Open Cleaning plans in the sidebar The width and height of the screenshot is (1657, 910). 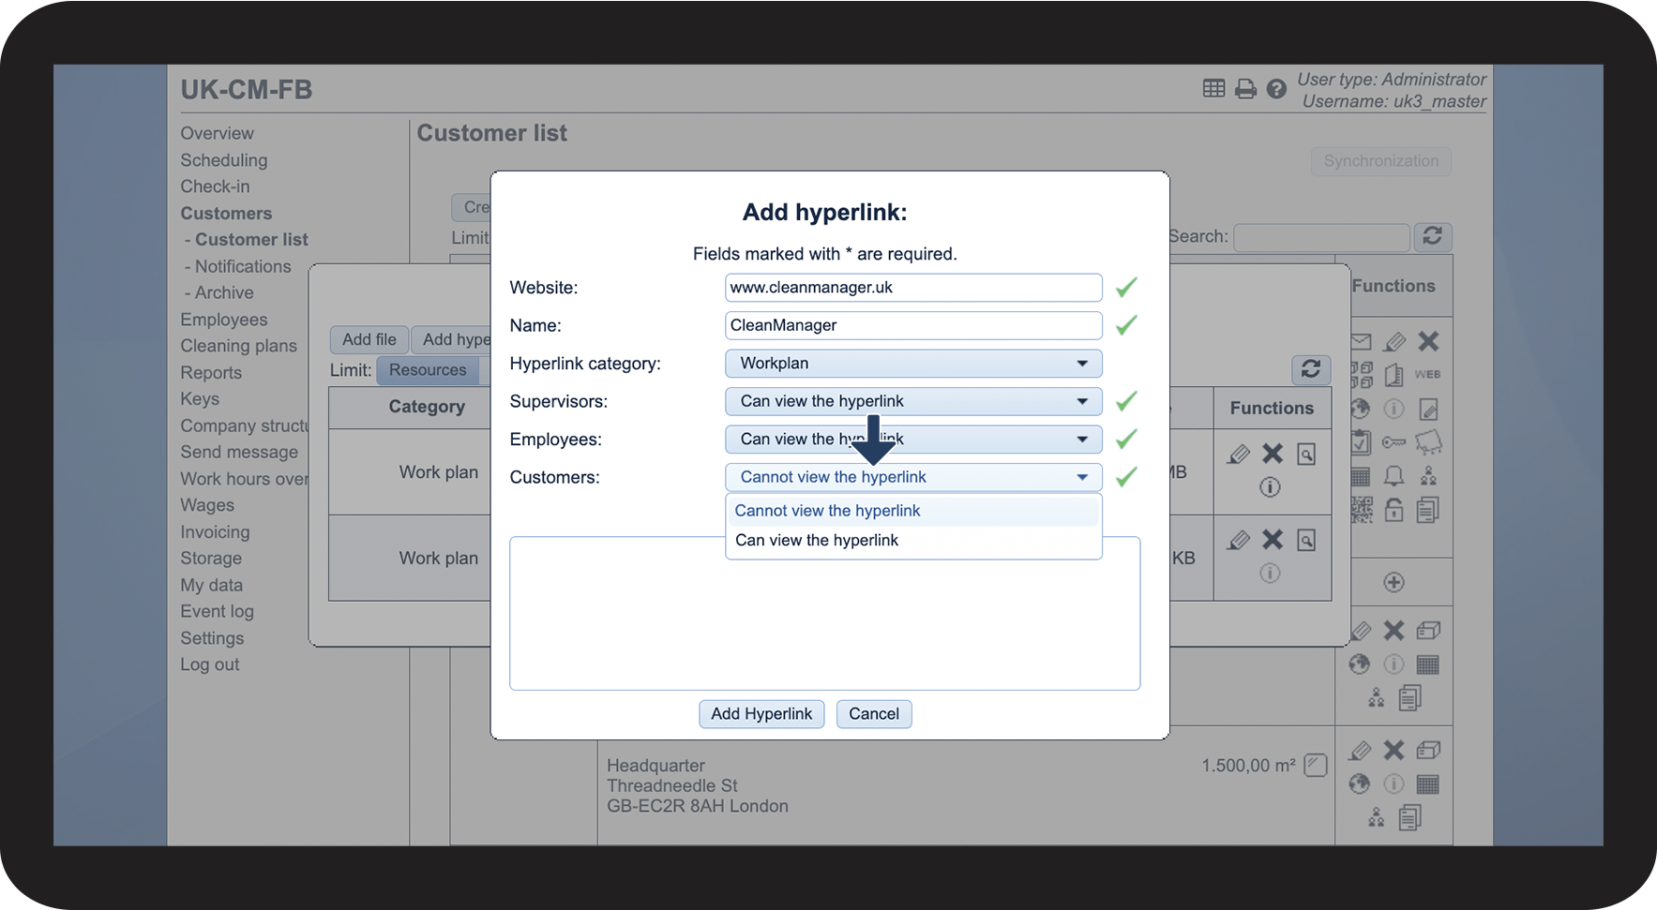point(238,346)
